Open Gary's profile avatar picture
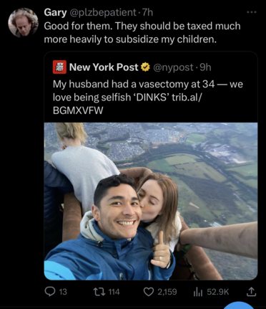266x309 pixels. click(x=23, y=22)
